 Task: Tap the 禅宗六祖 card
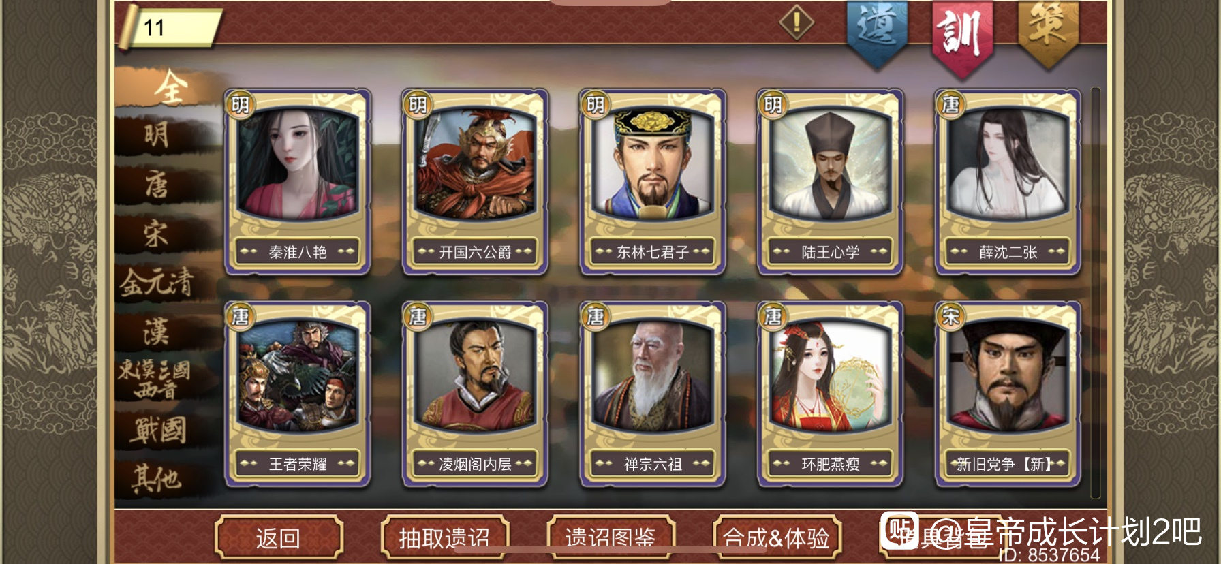pos(653,394)
